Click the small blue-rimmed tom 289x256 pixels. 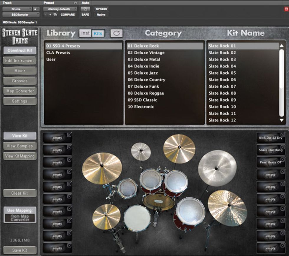127,188
